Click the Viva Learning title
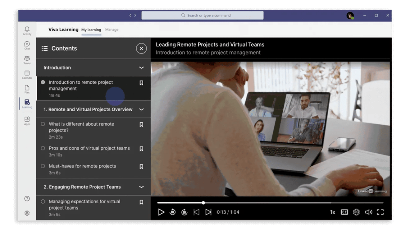This screenshot has width=410, height=231. [63, 30]
